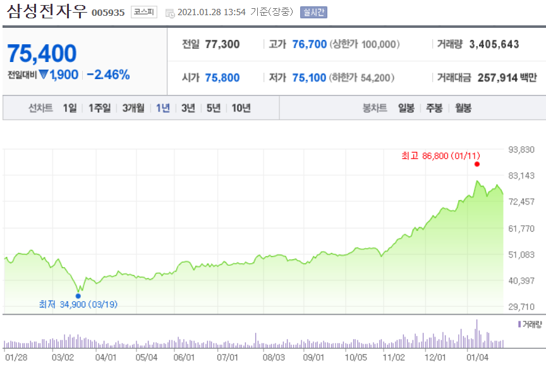The height and width of the screenshot is (367, 546).
Task: Click the 코스피 market label
Action: pos(144,12)
